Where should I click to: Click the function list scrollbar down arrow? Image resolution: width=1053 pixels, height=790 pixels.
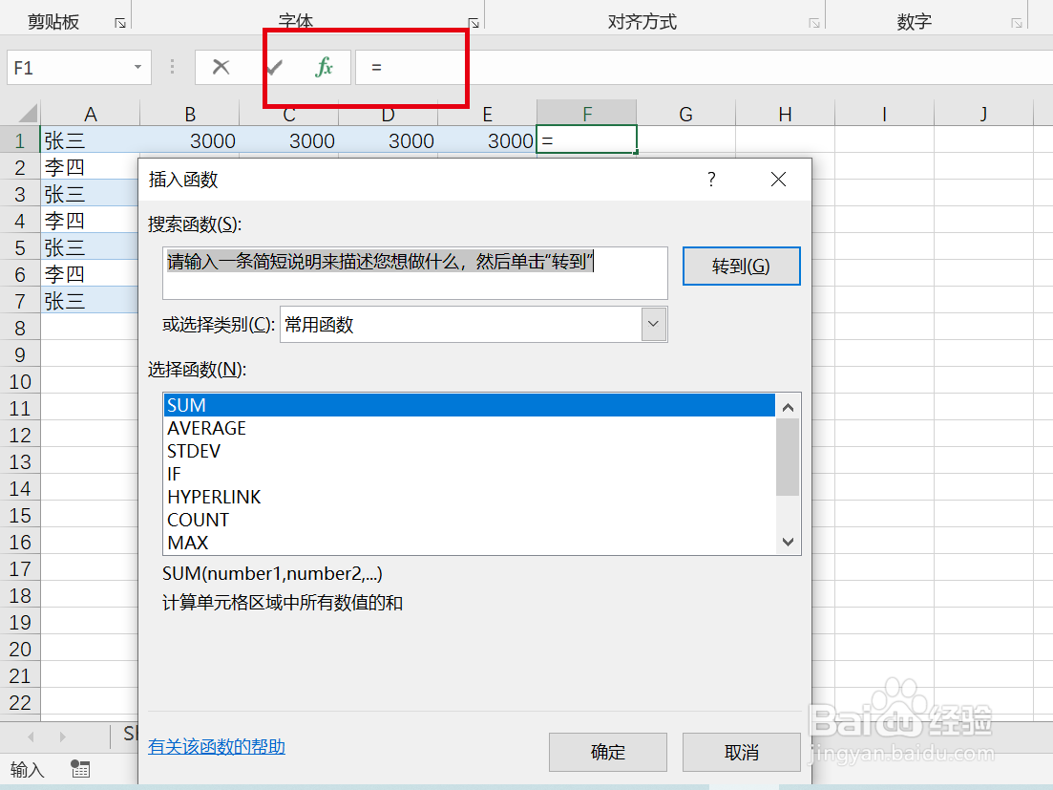click(787, 542)
